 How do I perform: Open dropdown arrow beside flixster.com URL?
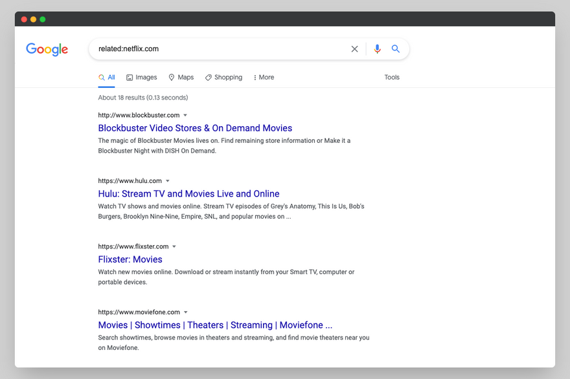point(174,247)
